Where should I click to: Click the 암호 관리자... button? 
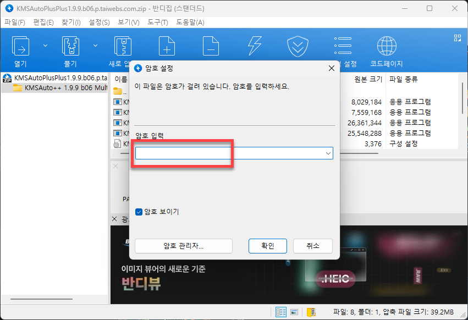tap(184, 246)
